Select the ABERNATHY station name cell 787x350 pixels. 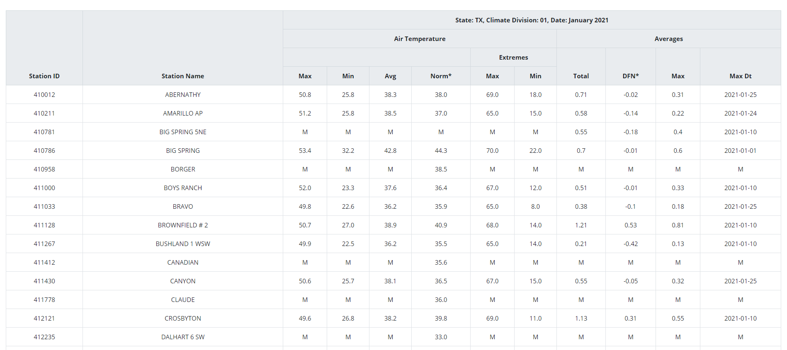point(182,94)
